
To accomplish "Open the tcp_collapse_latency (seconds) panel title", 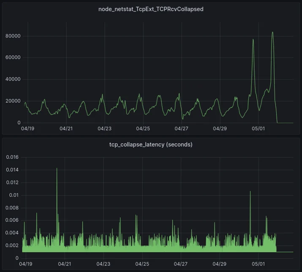I will [x=151, y=144].
